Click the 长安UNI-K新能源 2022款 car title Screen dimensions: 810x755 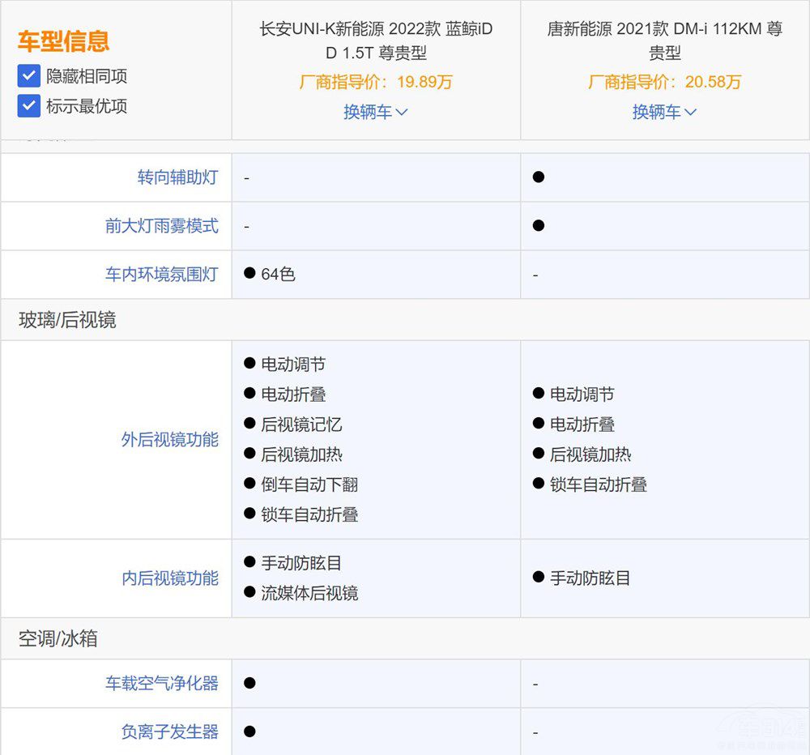coord(375,41)
